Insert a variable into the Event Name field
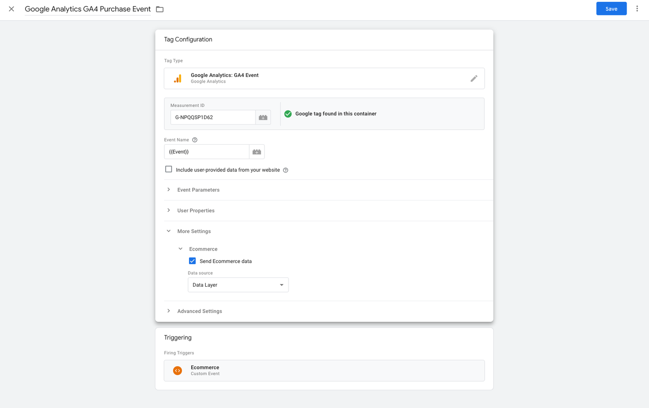The image size is (649, 408). click(x=257, y=152)
